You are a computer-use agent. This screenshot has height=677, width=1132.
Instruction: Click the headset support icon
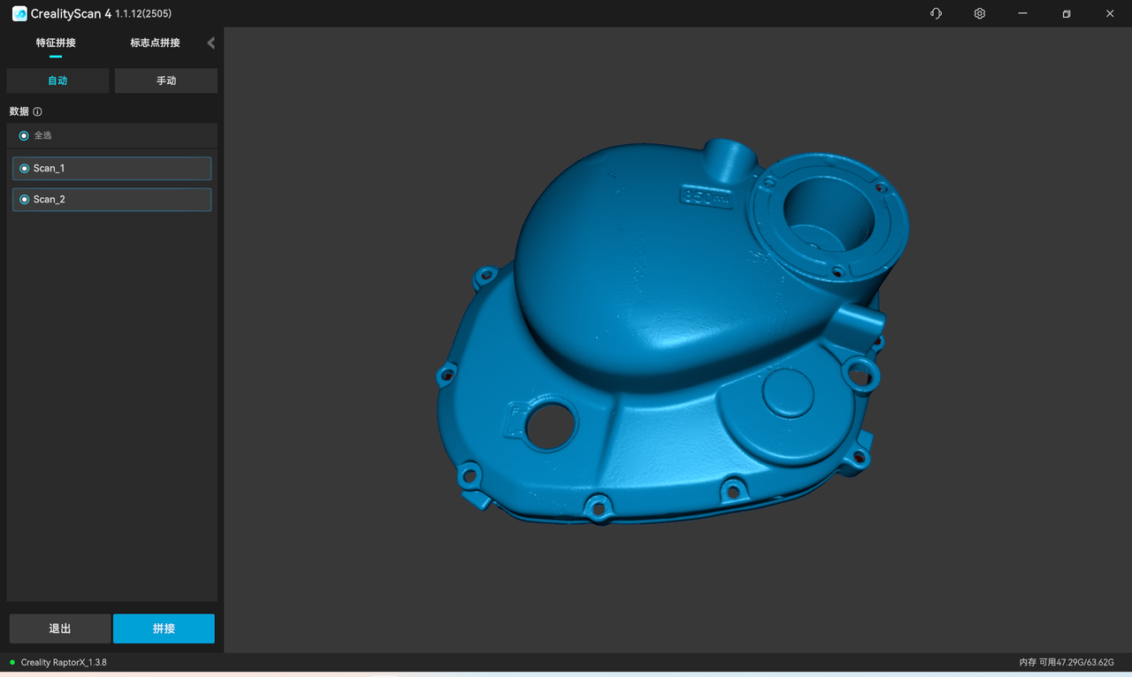click(x=935, y=13)
